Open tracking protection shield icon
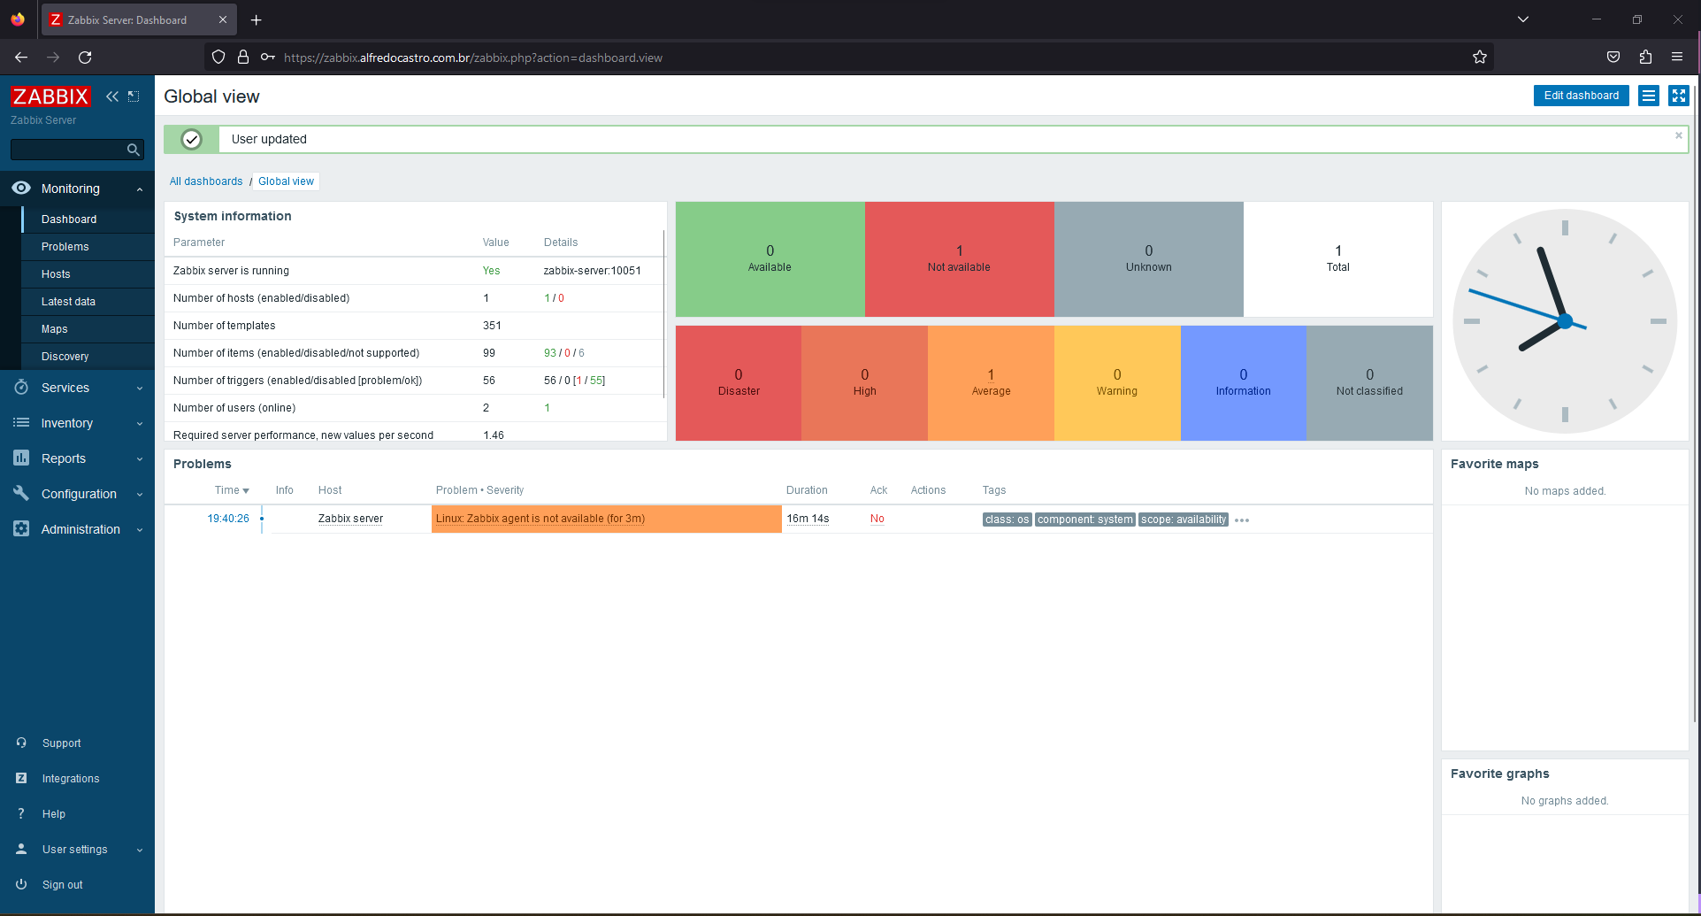The image size is (1701, 916). click(218, 58)
